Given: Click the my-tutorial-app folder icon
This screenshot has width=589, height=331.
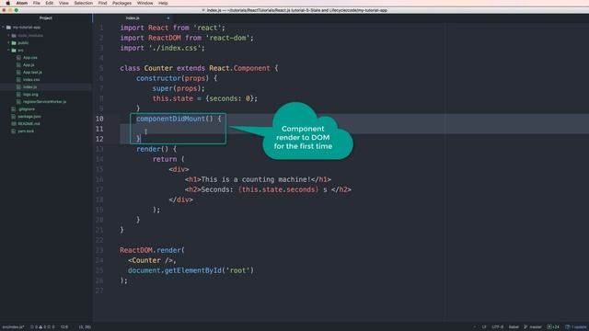Looking at the screenshot, I should (x=8, y=28).
